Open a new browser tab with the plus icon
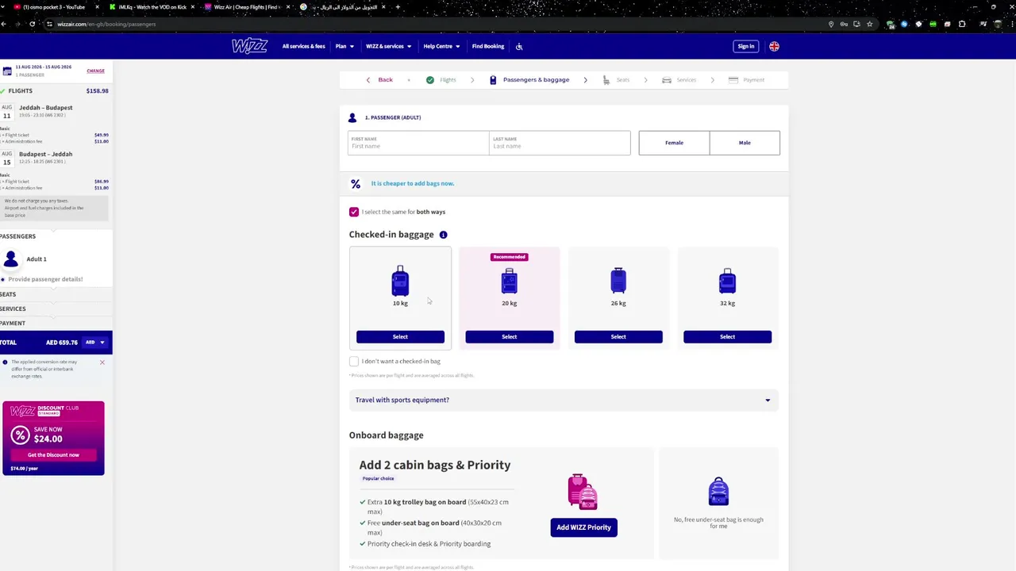 398,7
